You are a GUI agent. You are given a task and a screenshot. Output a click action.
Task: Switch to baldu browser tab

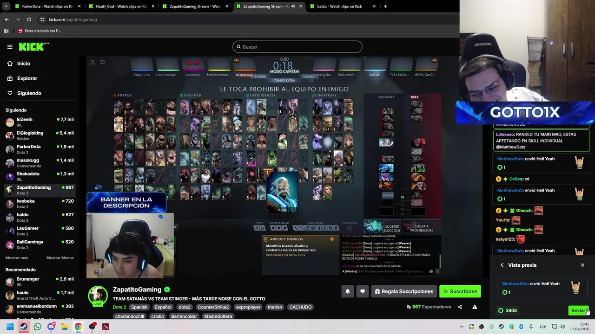(343, 6)
